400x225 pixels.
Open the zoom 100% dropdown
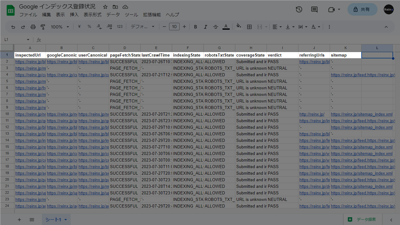point(60,27)
